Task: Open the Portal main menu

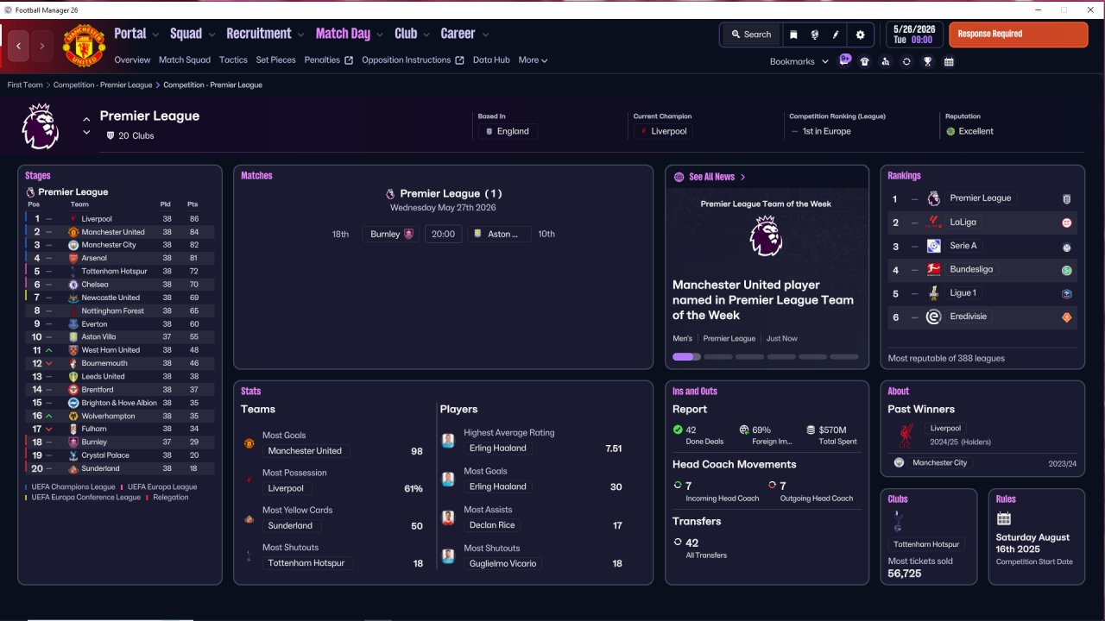Action: click(x=130, y=34)
